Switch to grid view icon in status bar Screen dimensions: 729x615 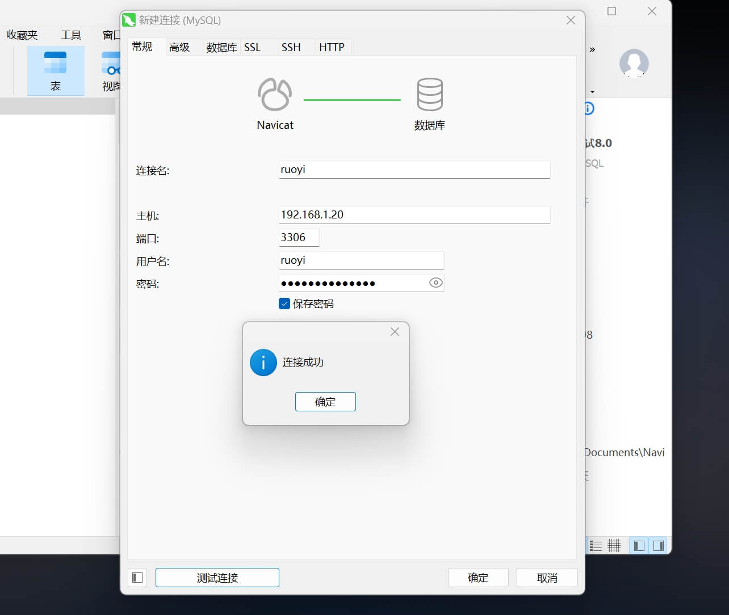(x=614, y=546)
